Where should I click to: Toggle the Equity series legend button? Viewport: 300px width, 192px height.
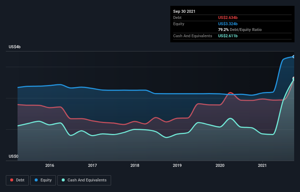click(43, 180)
